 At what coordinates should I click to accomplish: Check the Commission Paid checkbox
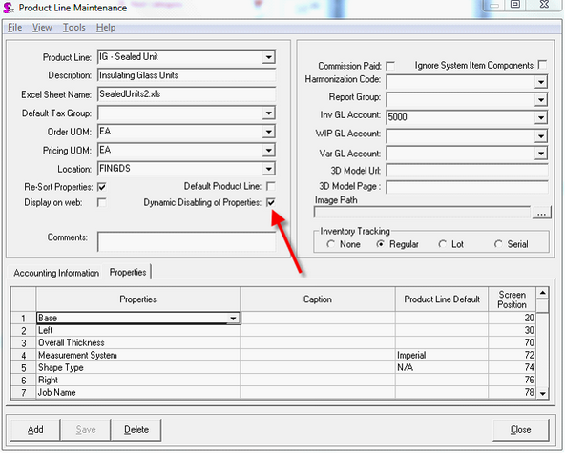tap(390, 66)
